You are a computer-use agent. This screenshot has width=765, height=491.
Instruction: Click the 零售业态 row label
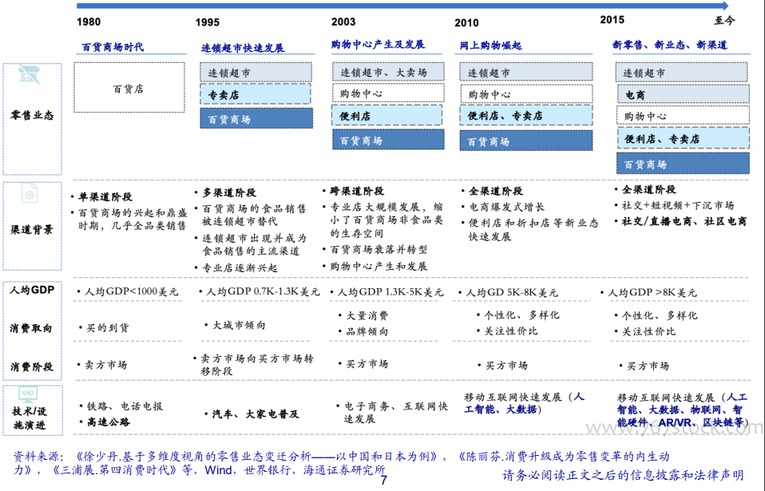pos(32,116)
